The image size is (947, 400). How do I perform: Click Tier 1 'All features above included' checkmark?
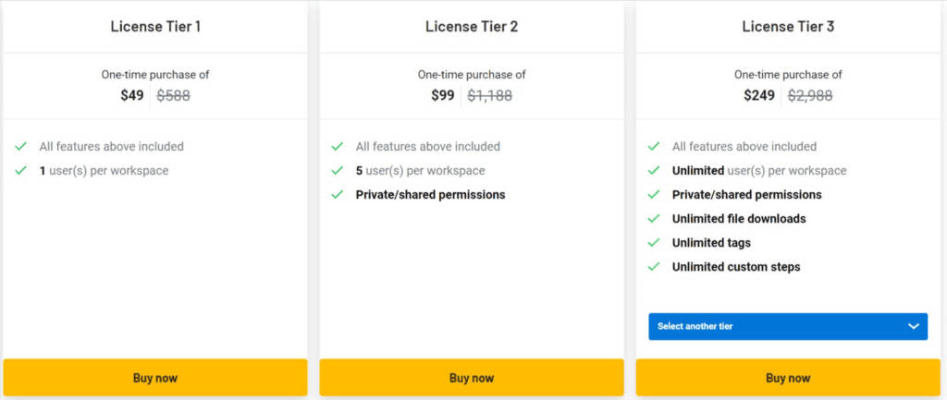point(20,146)
